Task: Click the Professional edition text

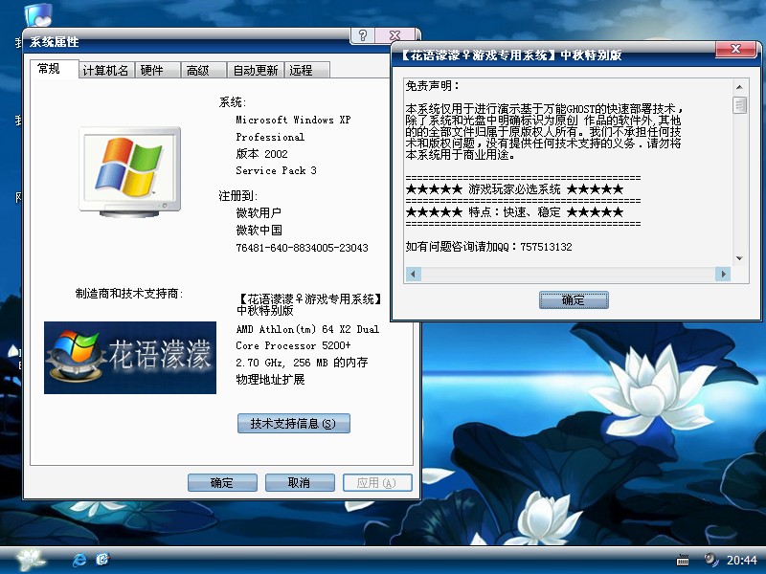Action: [x=270, y=137]
